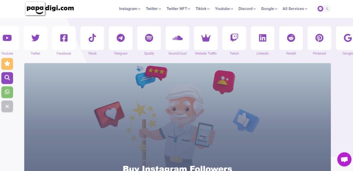Click the Tiktok icon tile
Image resolution: width=353 pixels, height=171 pixels.
point(92,38)
